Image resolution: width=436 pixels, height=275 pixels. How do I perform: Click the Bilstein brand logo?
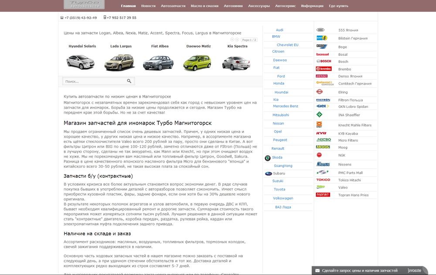(x=322, y=38)
